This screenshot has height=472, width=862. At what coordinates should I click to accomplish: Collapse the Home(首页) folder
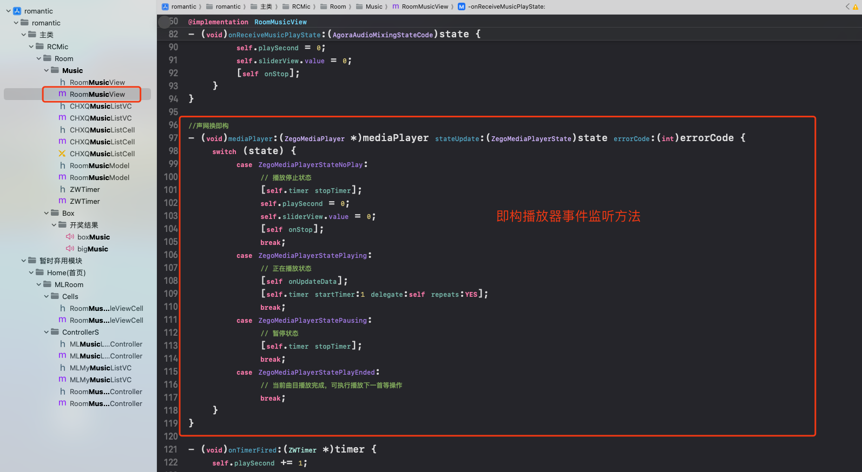31,272
